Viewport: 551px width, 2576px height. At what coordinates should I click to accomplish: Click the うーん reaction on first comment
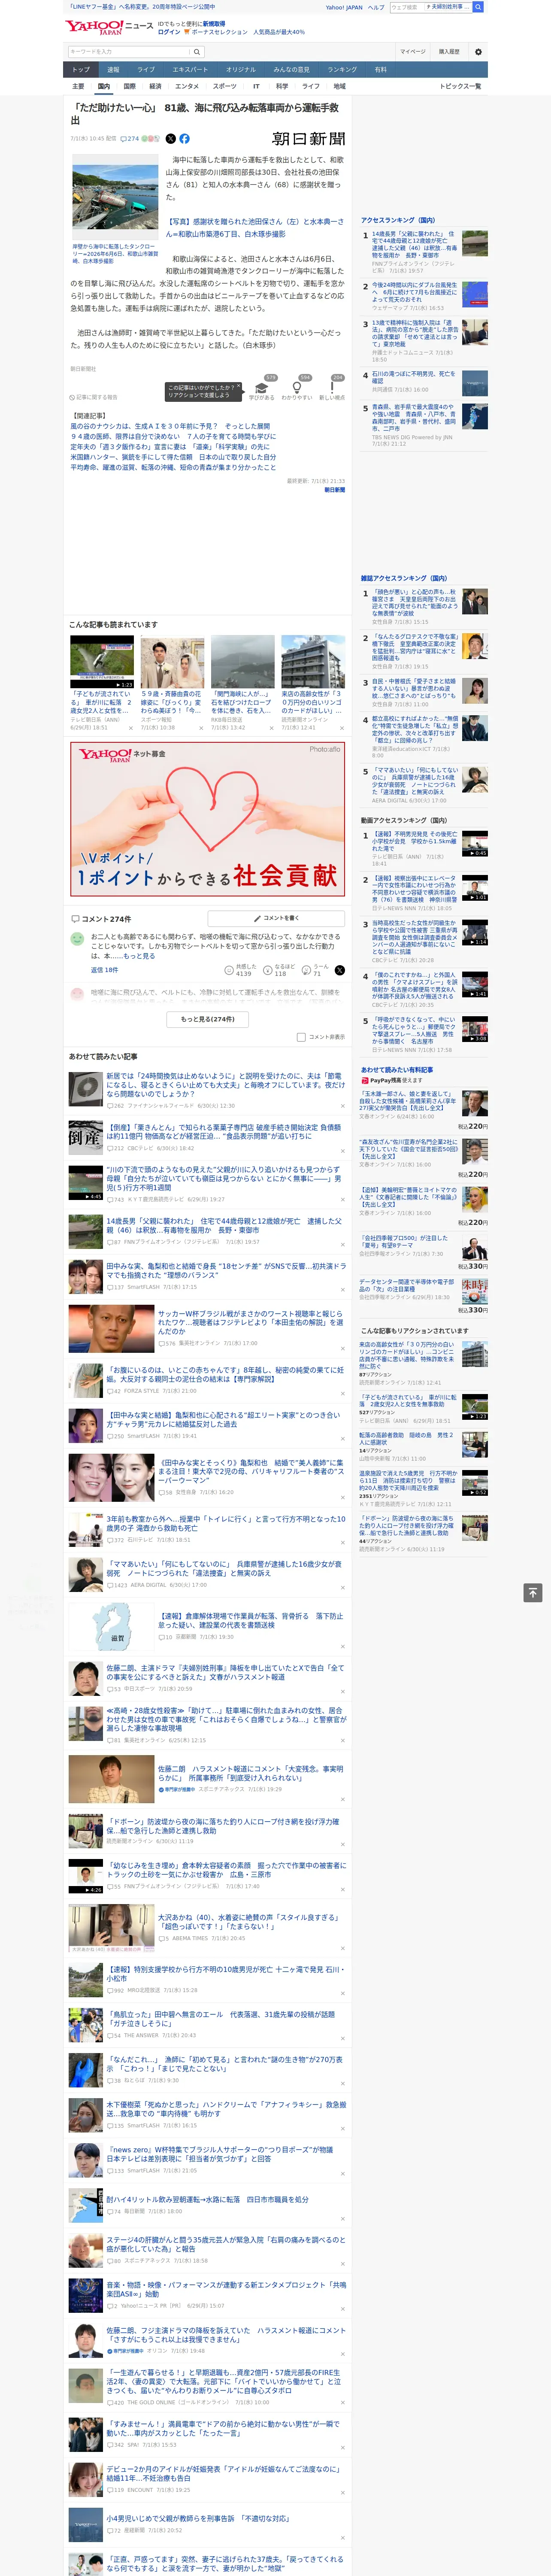coord(315,970)
